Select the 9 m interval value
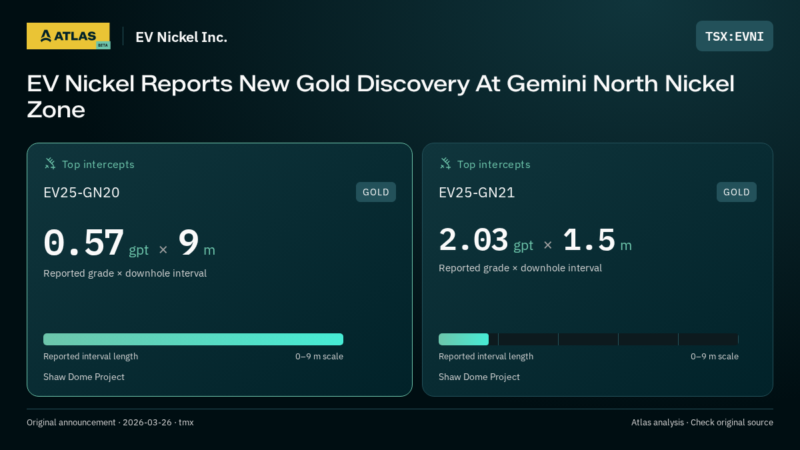The width and height of the screenshot is (800, 450). 197,243
